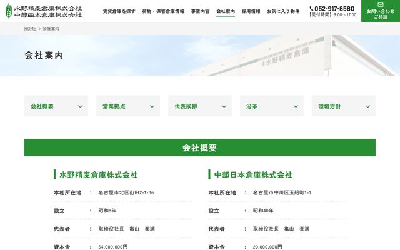Open the 採用情報 menu item
Viewport: 400px width, 250px height.
251,11
